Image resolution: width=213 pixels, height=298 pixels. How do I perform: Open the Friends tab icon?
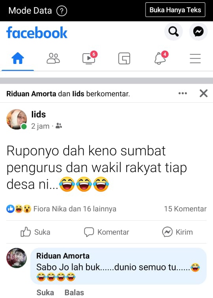pyautogui.click(x=53, y=58)
